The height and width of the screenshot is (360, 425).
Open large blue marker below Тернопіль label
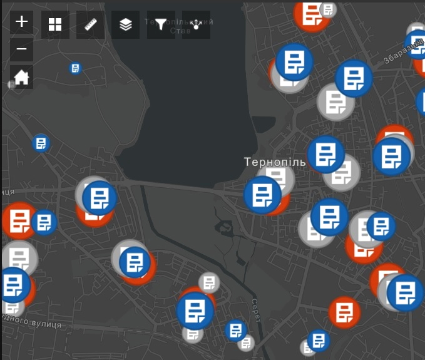coord(262,195)
